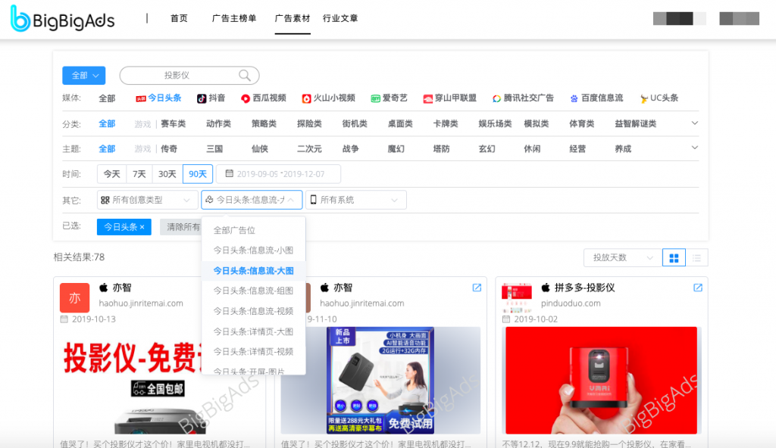This screenshot has width=776, height=448.
Task: Click the 投影仪 search input field
Action: pyautogui.click(x=189, y=75)
